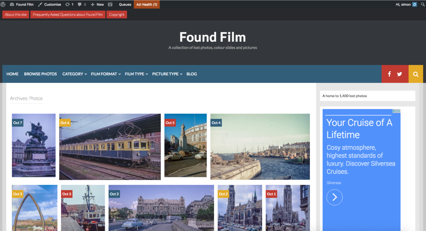Click the AdChoices triangle icon
The width and height of the screenshot is (426, 231).
(394, 111)
